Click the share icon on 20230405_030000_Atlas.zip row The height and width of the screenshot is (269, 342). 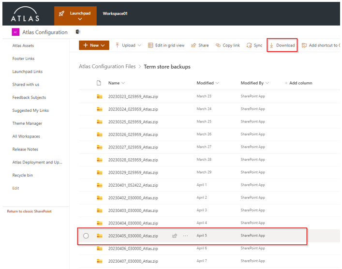[x=175, y=236]
